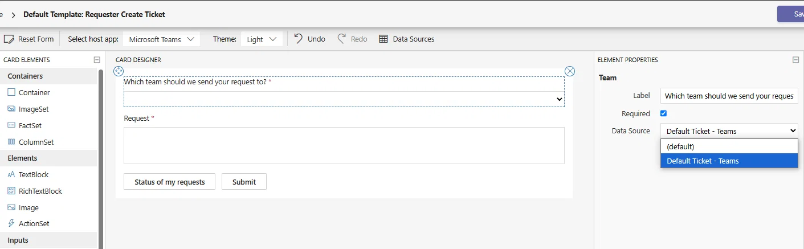Collapse the Element Properties panel
The width and height of the screenshot is (804, 249).
click(795, 60)
